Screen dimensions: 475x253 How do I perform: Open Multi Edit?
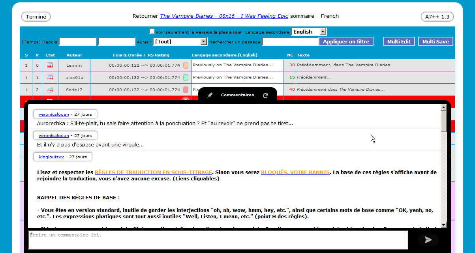pyautogui.click(x=399, y=41)
